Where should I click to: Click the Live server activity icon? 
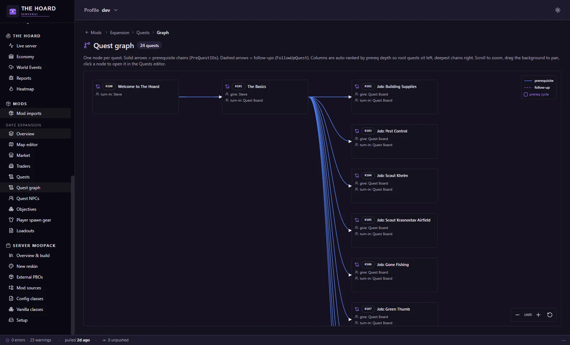11,46
